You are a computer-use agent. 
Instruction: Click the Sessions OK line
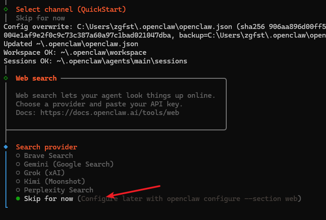point(95,61)
